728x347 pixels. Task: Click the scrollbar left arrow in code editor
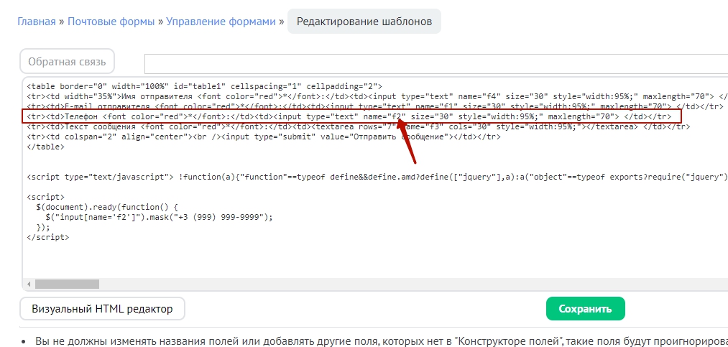29,284
